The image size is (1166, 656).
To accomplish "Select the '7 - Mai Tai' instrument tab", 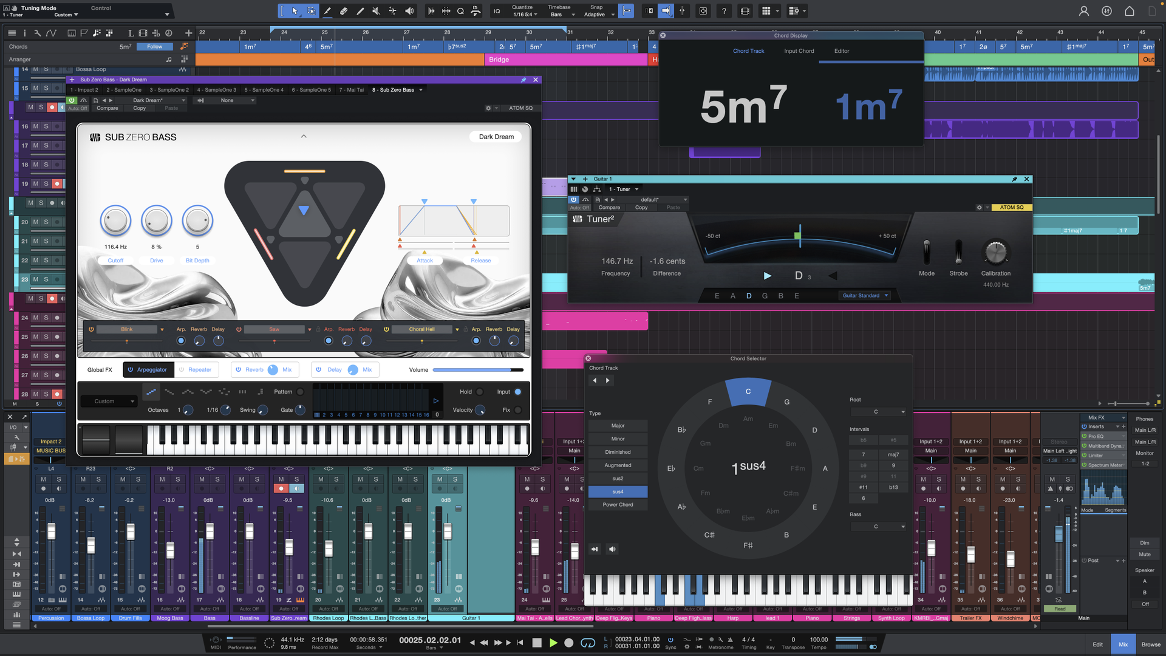I will pyautogui.click(x=351, y=90).
